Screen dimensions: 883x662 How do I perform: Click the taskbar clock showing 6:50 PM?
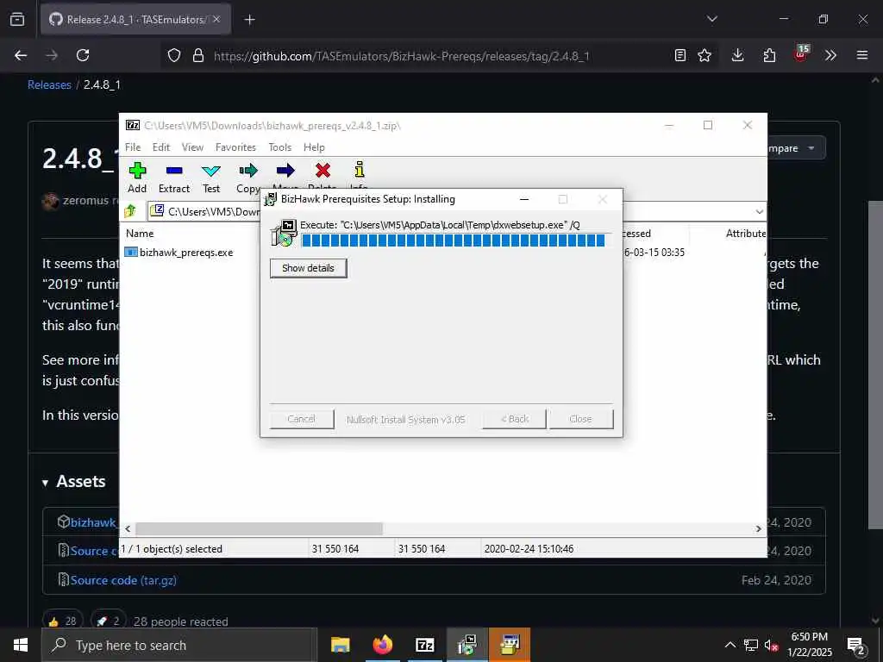809,645
